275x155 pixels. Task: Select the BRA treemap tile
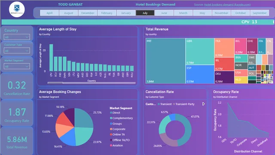[241, 58]
